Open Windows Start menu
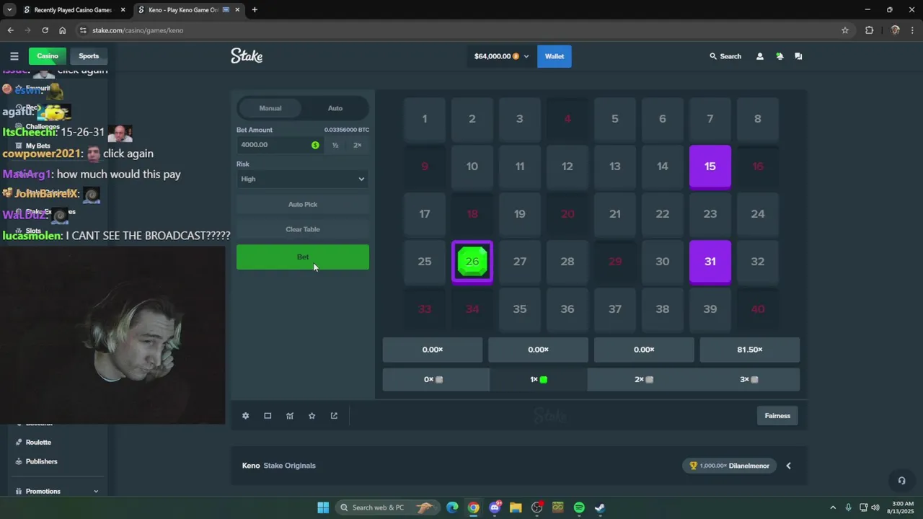This screenshot has width=923, height=519. pyautogui.click(x=323, y=507)
